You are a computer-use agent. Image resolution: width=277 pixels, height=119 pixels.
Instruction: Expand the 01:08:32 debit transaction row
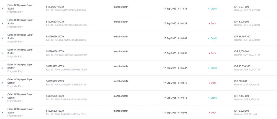coord(2,23)
